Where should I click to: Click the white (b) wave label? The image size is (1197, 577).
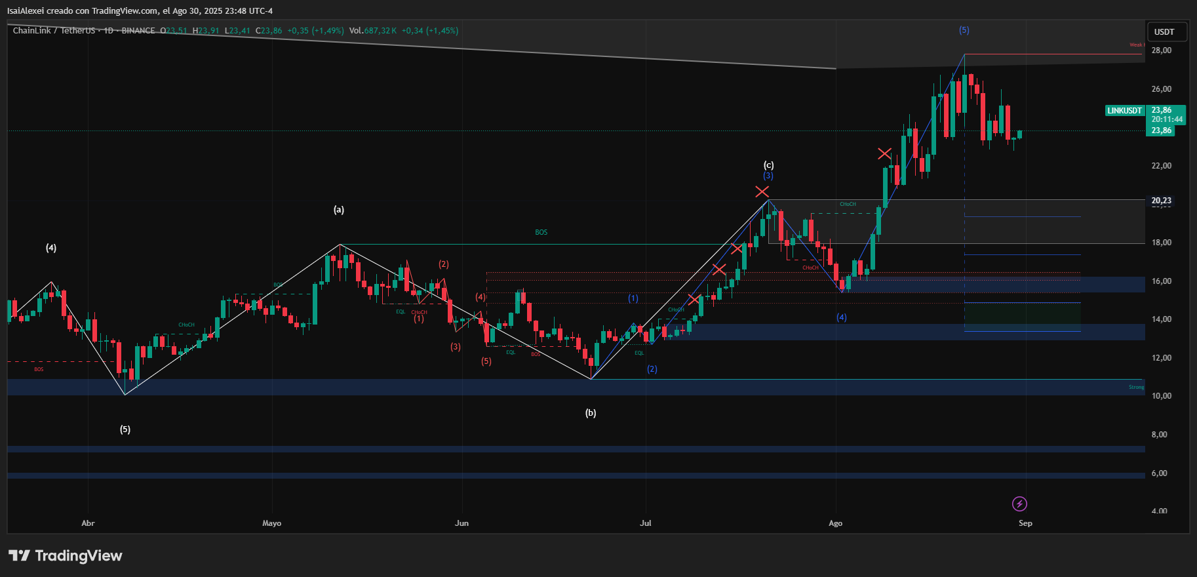pyautogui.click(x=591, y=413)
